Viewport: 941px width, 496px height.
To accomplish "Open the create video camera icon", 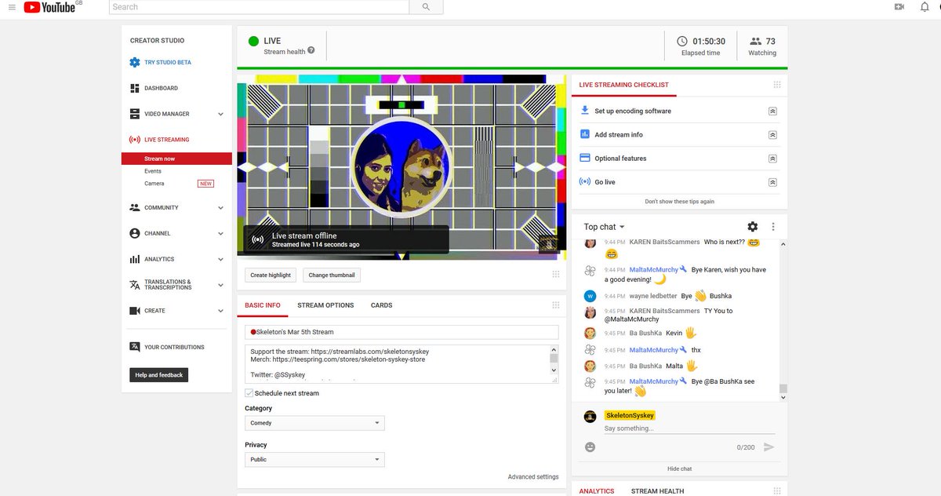I will point(899,7).
